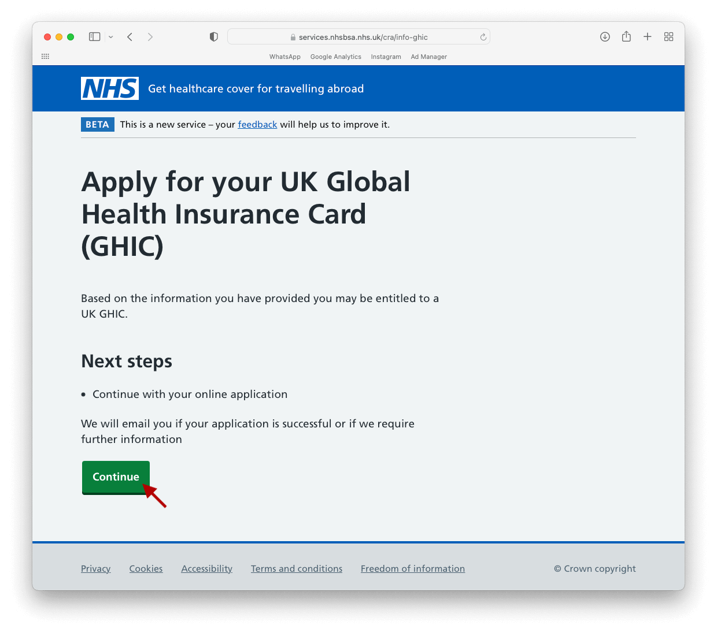Show the downloads list

pyautogui.click(x=605, y=37)
